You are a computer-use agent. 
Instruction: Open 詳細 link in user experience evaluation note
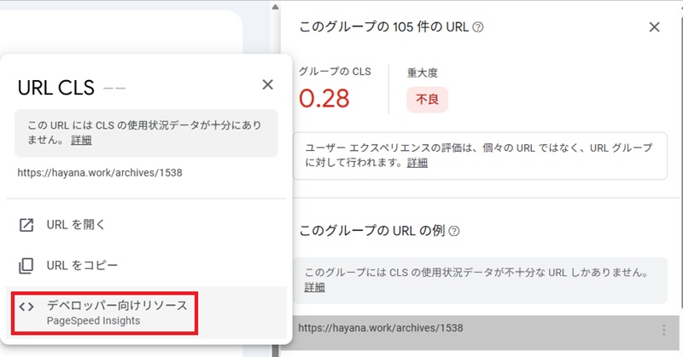pyautogui.click(x=417, y=163)
